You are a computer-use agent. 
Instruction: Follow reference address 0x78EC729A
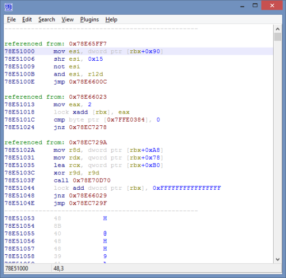coord(88,142)
